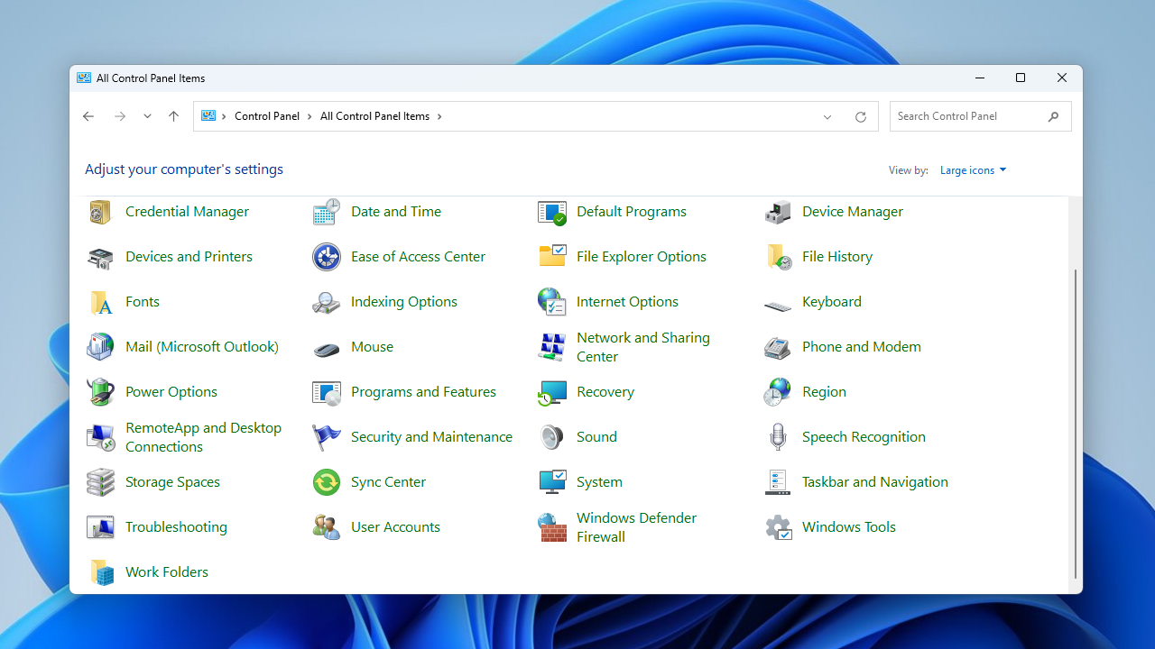This screenshot has height=649, width=1155.
Task: Click the Refresh button in address bar
Action: point(860,116)
